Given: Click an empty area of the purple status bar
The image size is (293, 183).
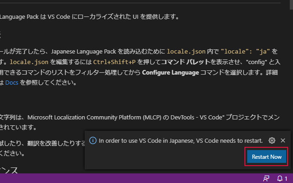Looking at the screenshot, I should (x=131, y=178).
